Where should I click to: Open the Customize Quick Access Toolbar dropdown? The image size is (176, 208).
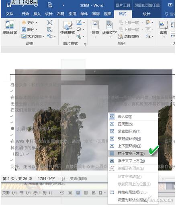coord(63,5)
